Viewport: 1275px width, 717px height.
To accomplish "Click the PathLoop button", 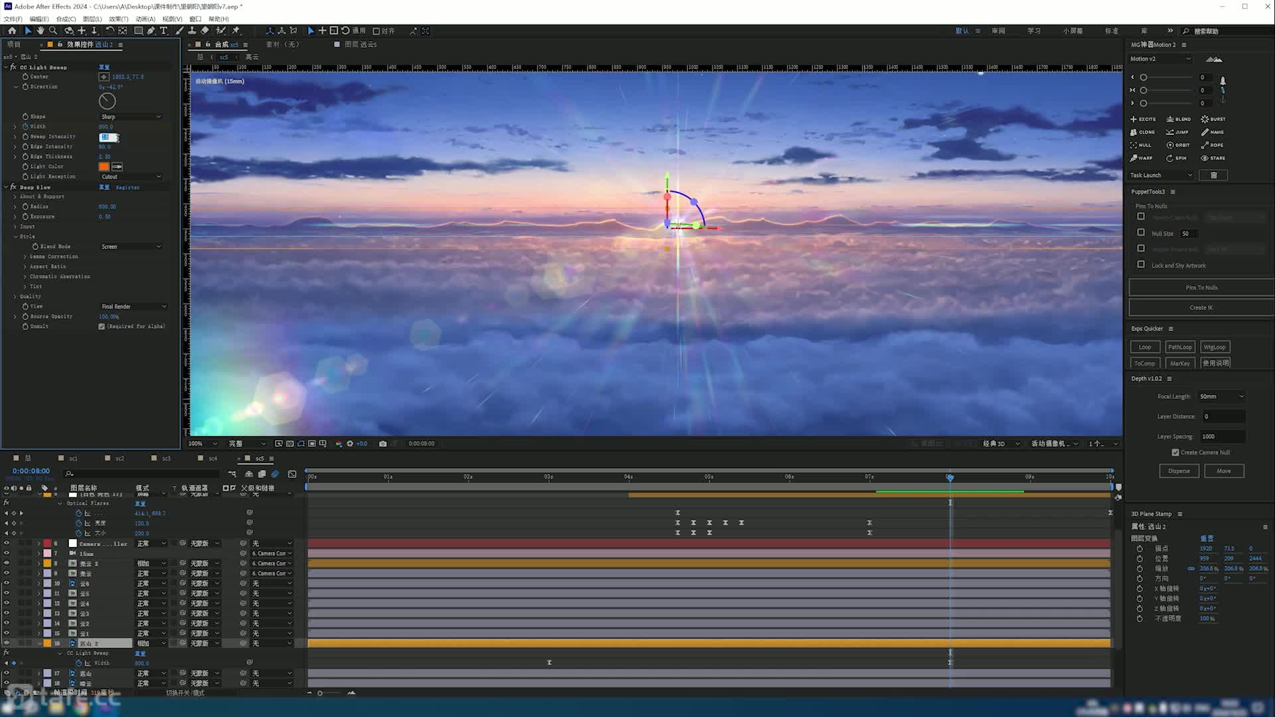I will point(1180,347).
